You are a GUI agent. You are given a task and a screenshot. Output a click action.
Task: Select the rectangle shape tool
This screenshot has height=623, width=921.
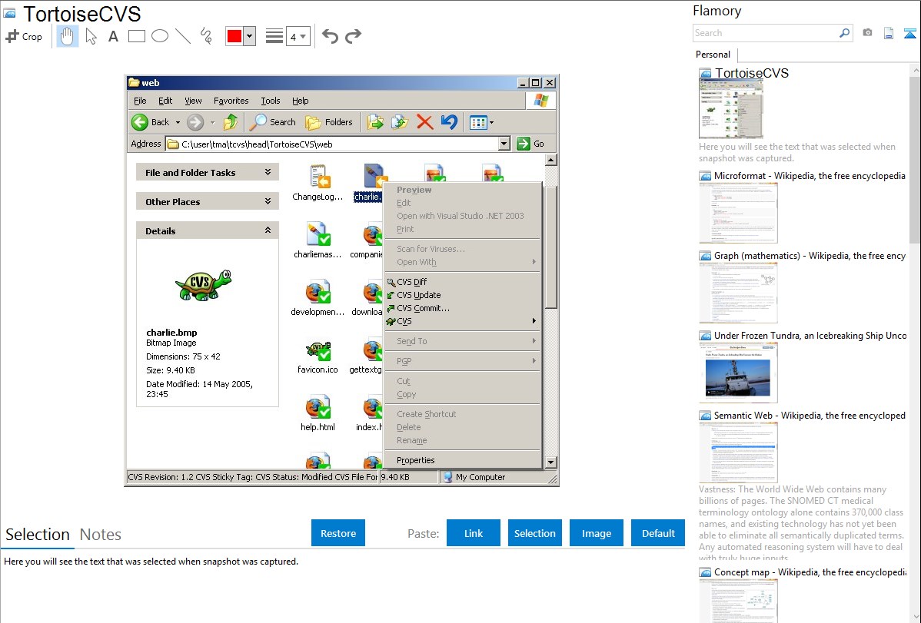coord(137,36)
